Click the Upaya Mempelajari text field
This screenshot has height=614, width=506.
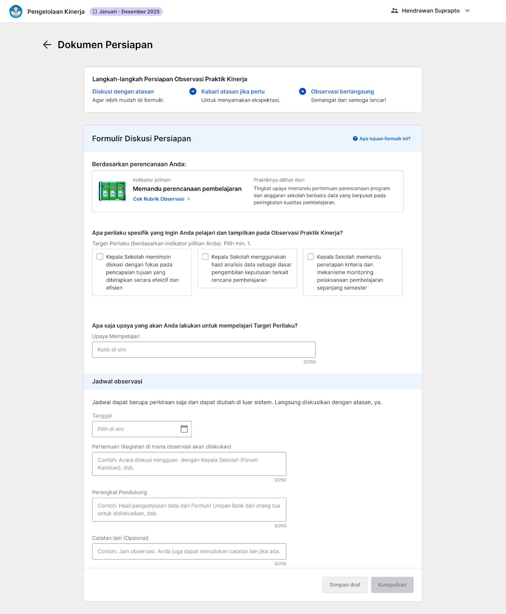tap(204, 350)
